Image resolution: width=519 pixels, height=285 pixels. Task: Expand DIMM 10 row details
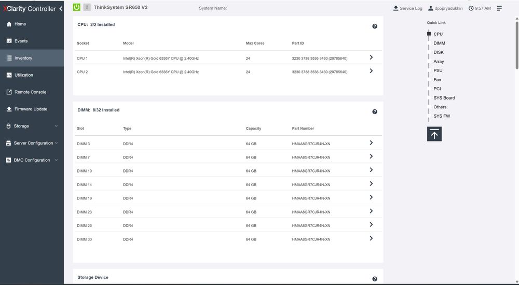pos(371,170)
